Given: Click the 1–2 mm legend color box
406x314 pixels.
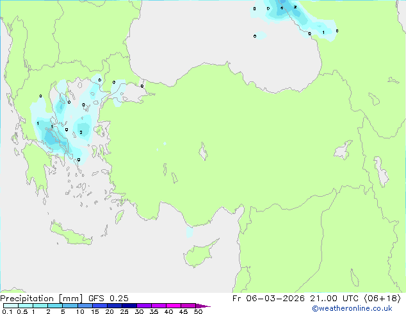Looking at the screenshot, I should coord(40,306).
